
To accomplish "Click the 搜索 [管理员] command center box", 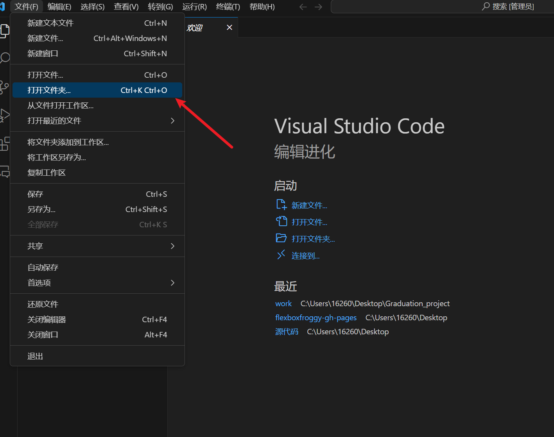I will tap(442, 7).
